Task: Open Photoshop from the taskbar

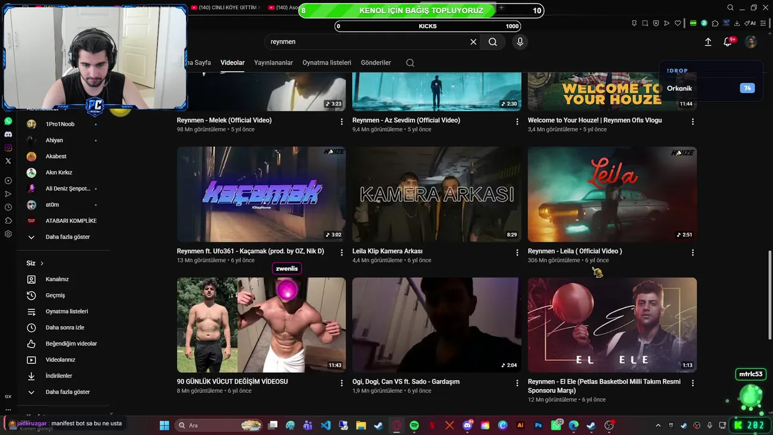Action: [x=538, y=425]
